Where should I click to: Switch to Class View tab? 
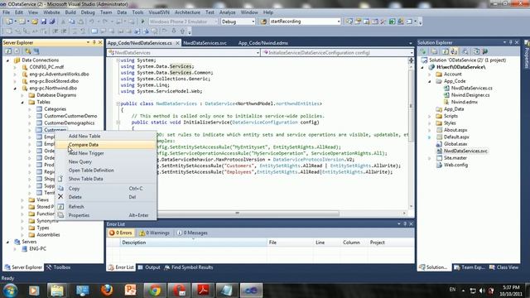coord(503,267)
